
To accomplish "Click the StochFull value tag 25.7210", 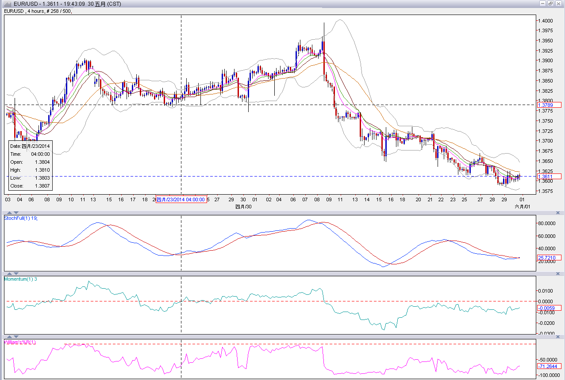I will click(x=549, y=258).
